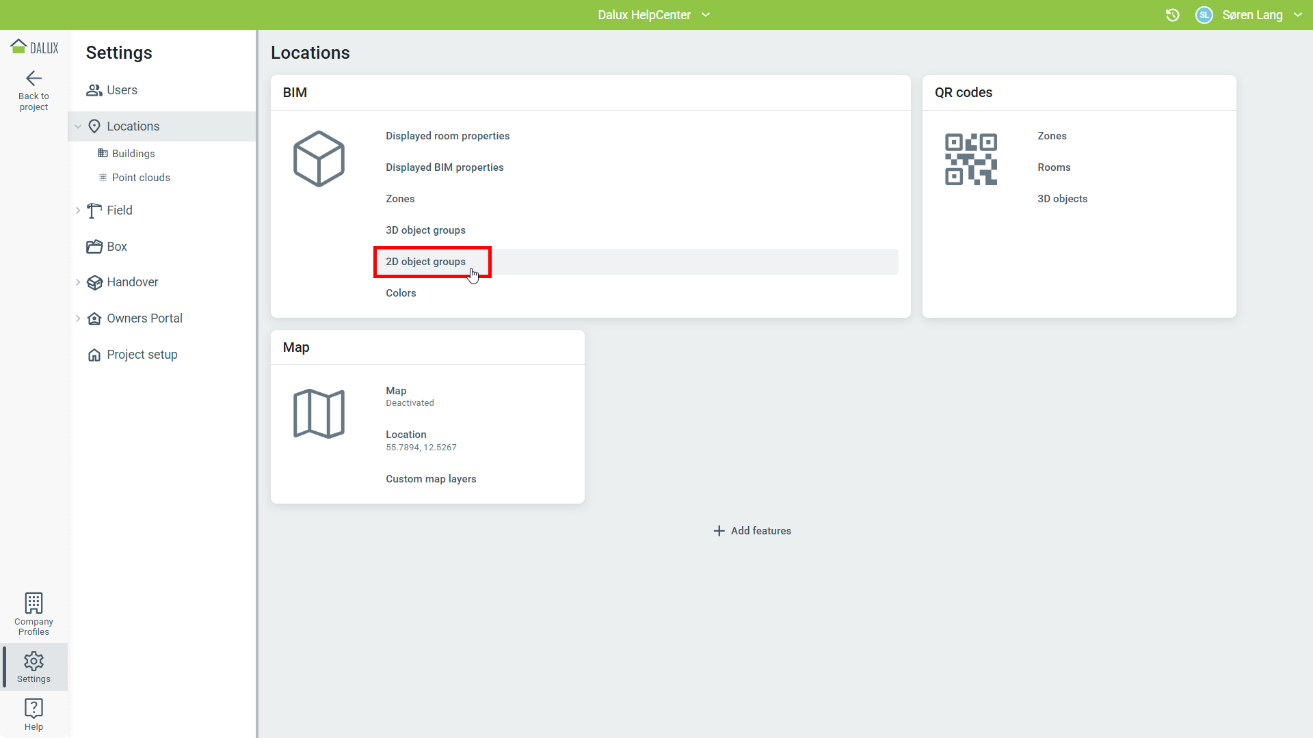This screenshot has width=1313, height=738.
Task: Open 2D object groups link
Action: (425, 262)
